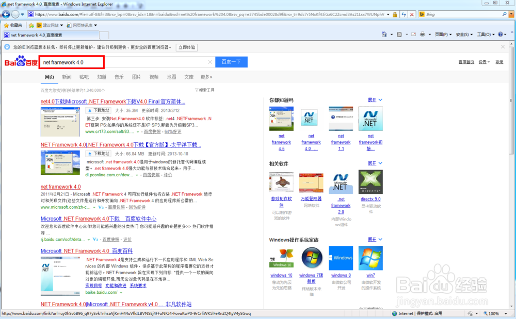This screenshot has height=319, width=516.
Task: Click the Baidu logo
Action: pyautogui.click(x=21, y=61)
